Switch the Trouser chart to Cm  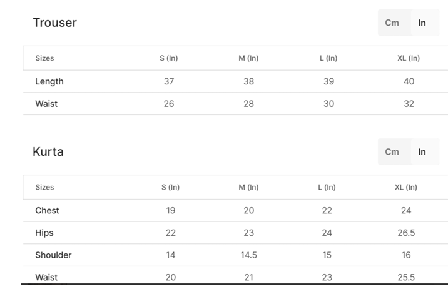tap(392, 23)
